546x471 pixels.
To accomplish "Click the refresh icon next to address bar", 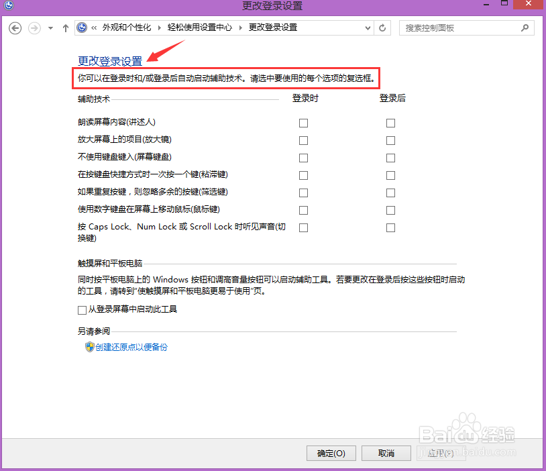I will pyautogui.click(x=382, y=28).
